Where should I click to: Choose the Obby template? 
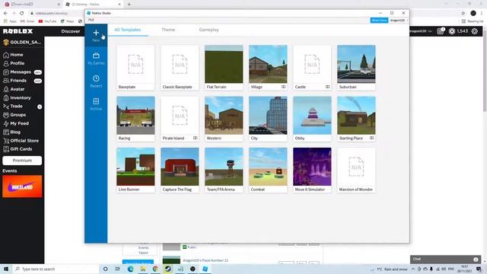point(312,119)
